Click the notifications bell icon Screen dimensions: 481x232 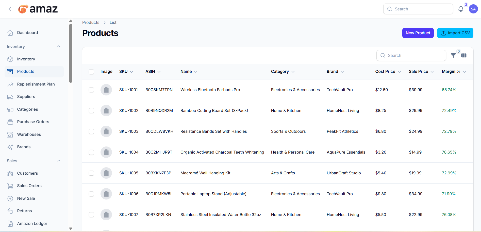coord(460,9)
